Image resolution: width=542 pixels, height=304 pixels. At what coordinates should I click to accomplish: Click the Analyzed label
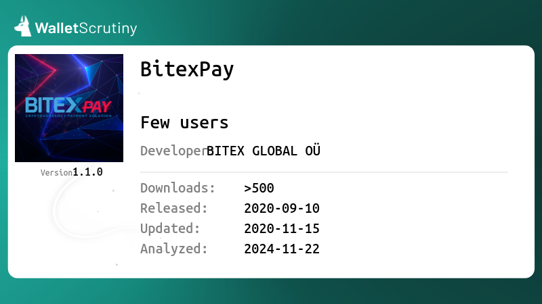pyautogui.click(x=174, y=249)
